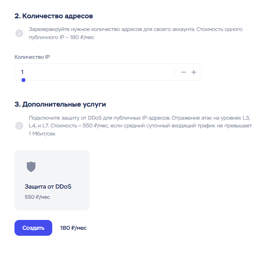Click the Защита от DDoS card title
Viewport: 269px width, 253px height.
tap(48, 186)
